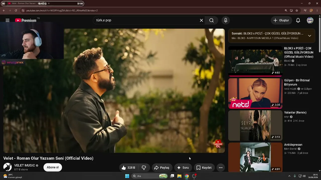The height and width of the screenshot is (180, 321).
Task: Open the notifications bell
Action: [x=298, y=20]
